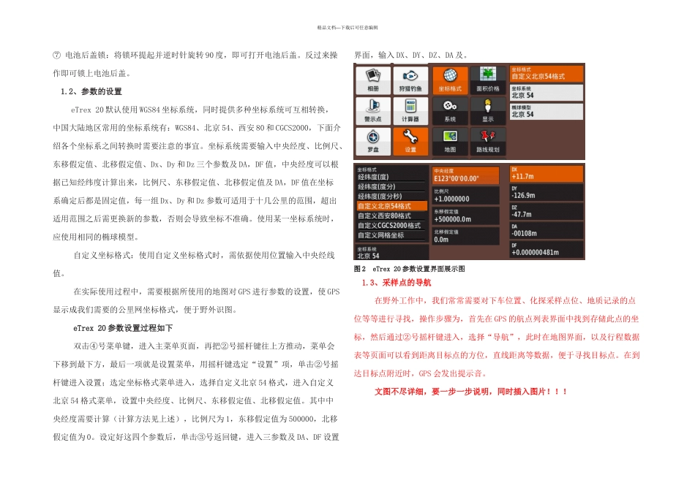Open the 计算器 calculator icon
Screen dimensions: 695x491
pos(410,110)
